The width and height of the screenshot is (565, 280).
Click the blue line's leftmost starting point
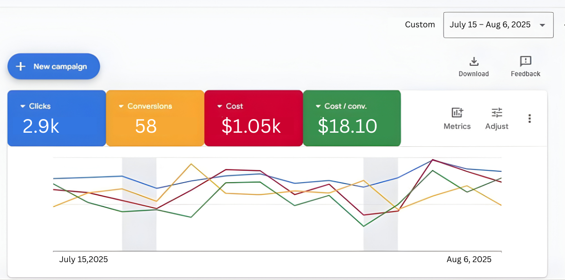coord(54,178)
